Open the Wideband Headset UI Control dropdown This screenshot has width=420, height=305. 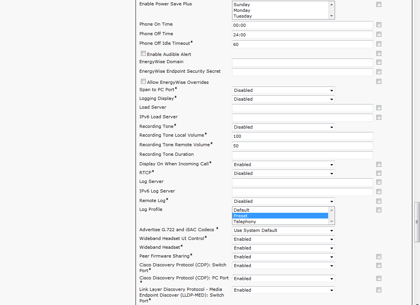[283, 239]
